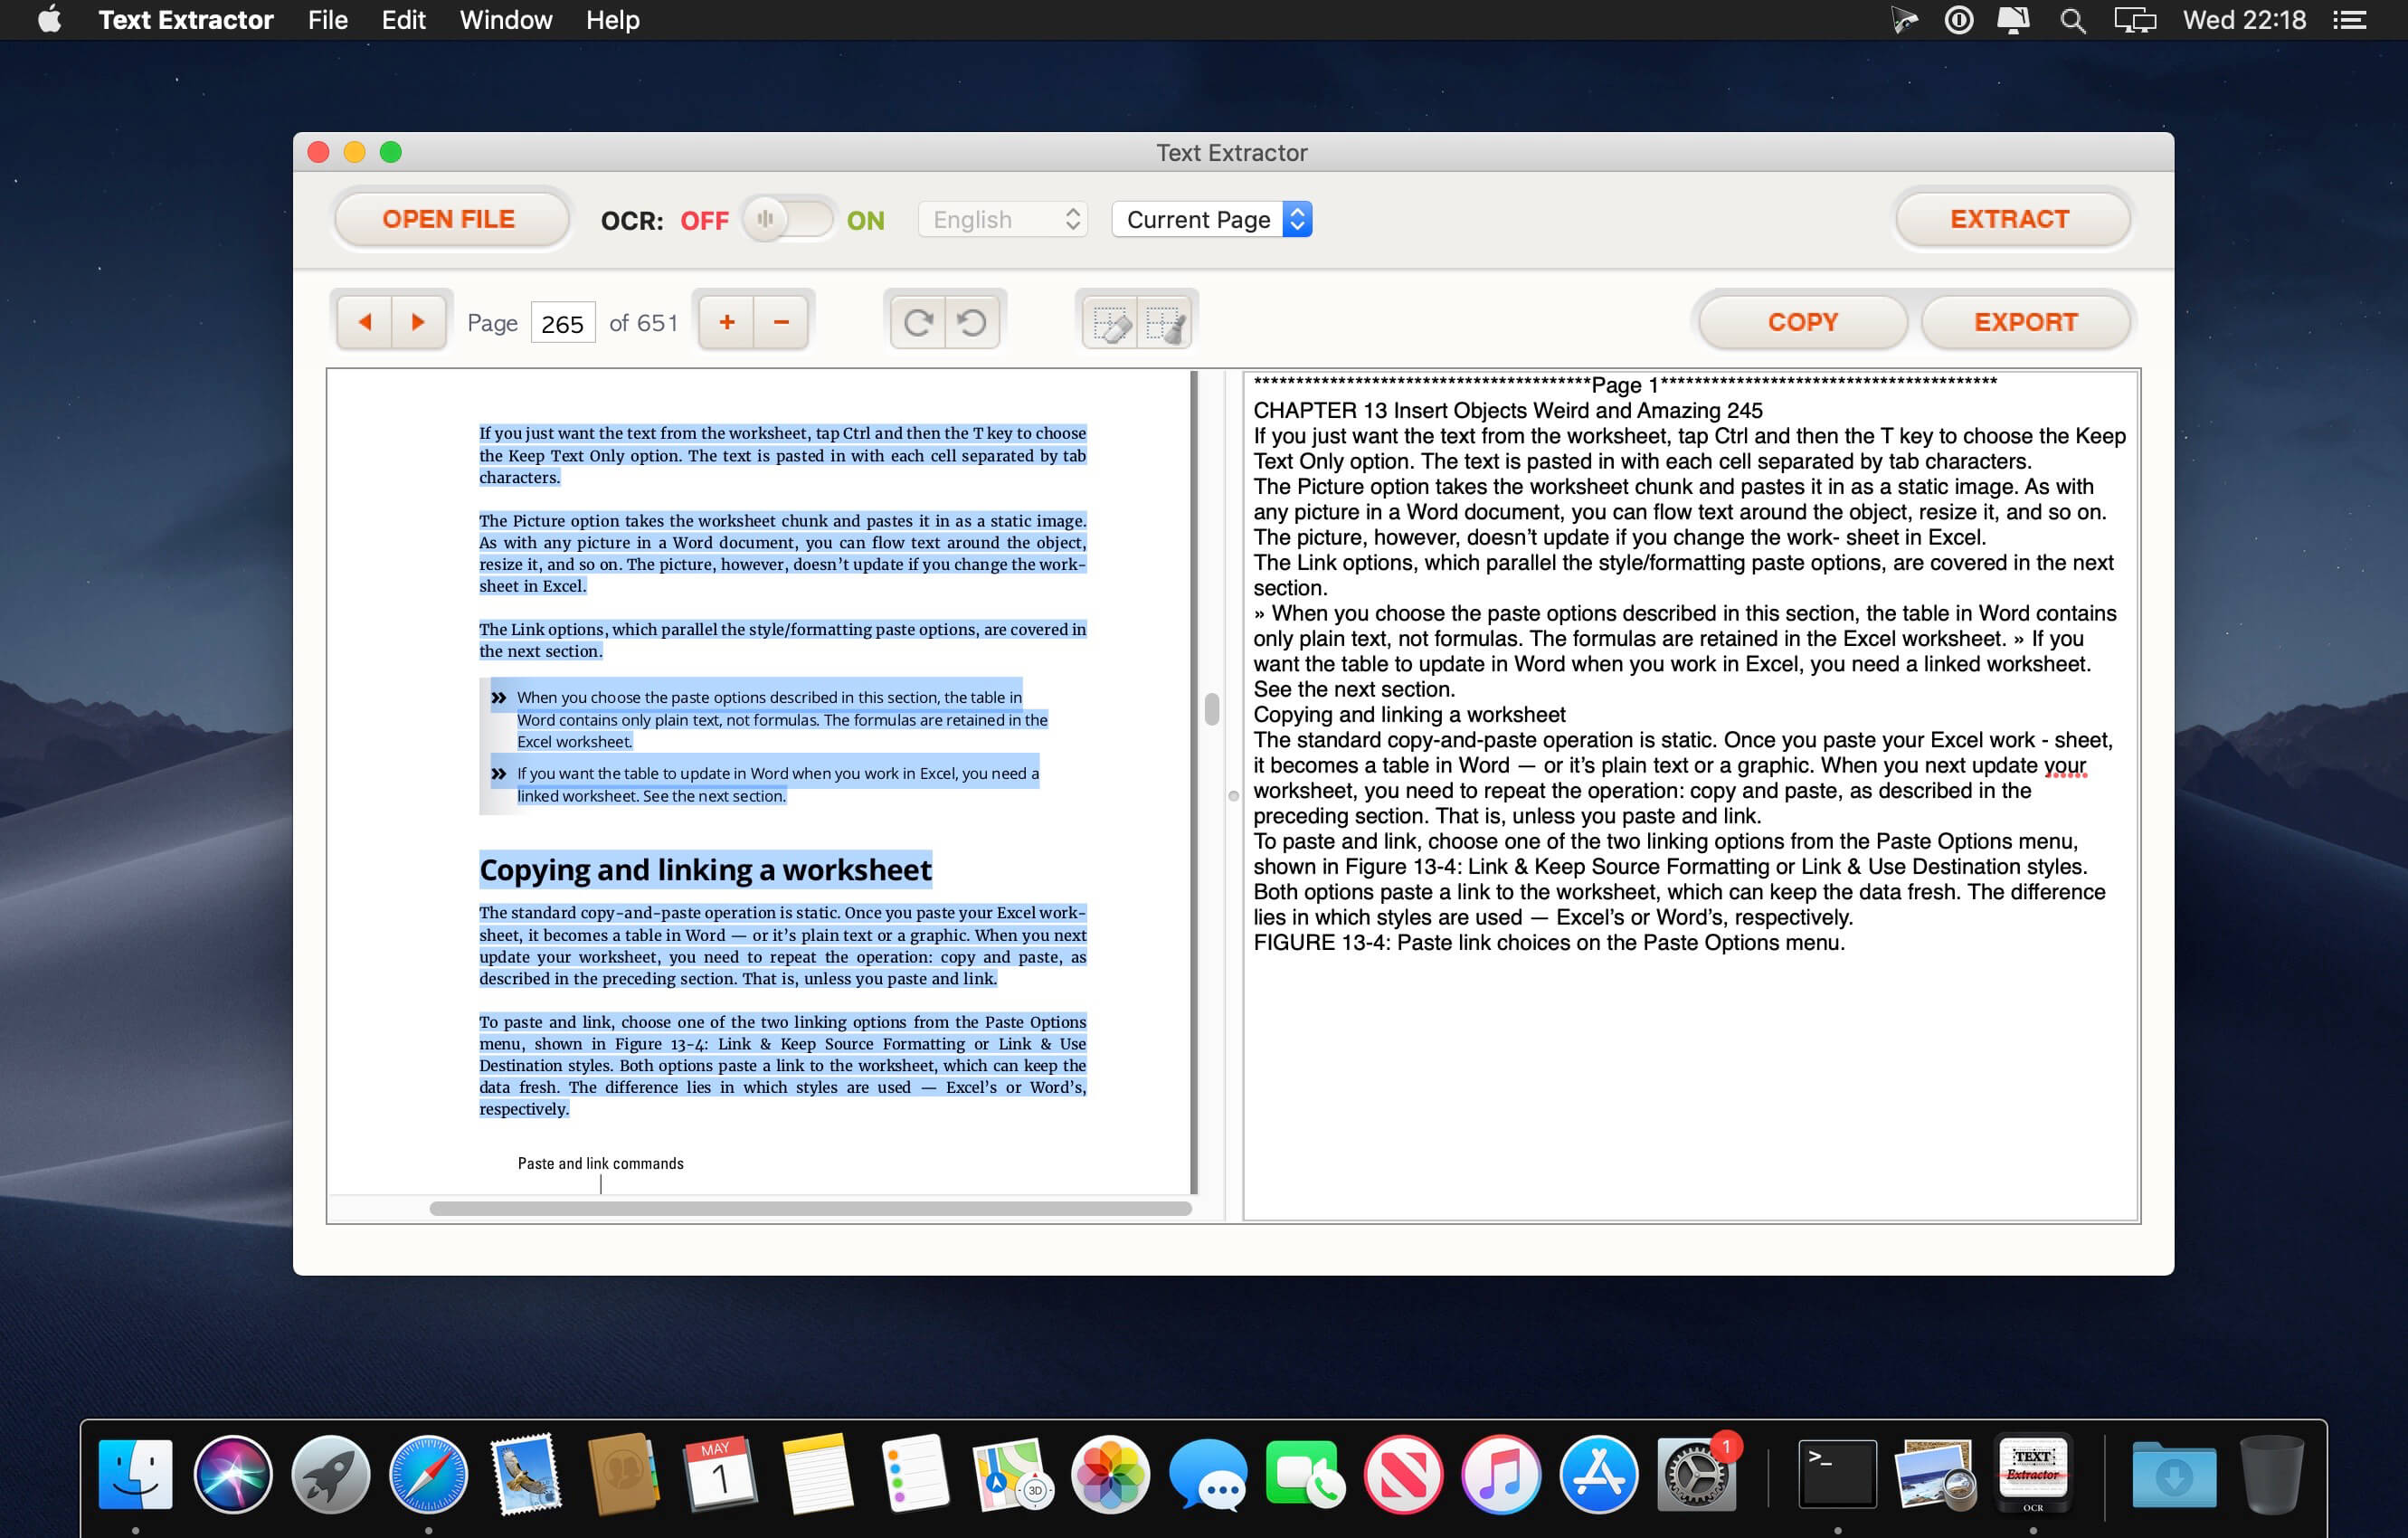Open Messages from the Dock

pos(1207,1473)
